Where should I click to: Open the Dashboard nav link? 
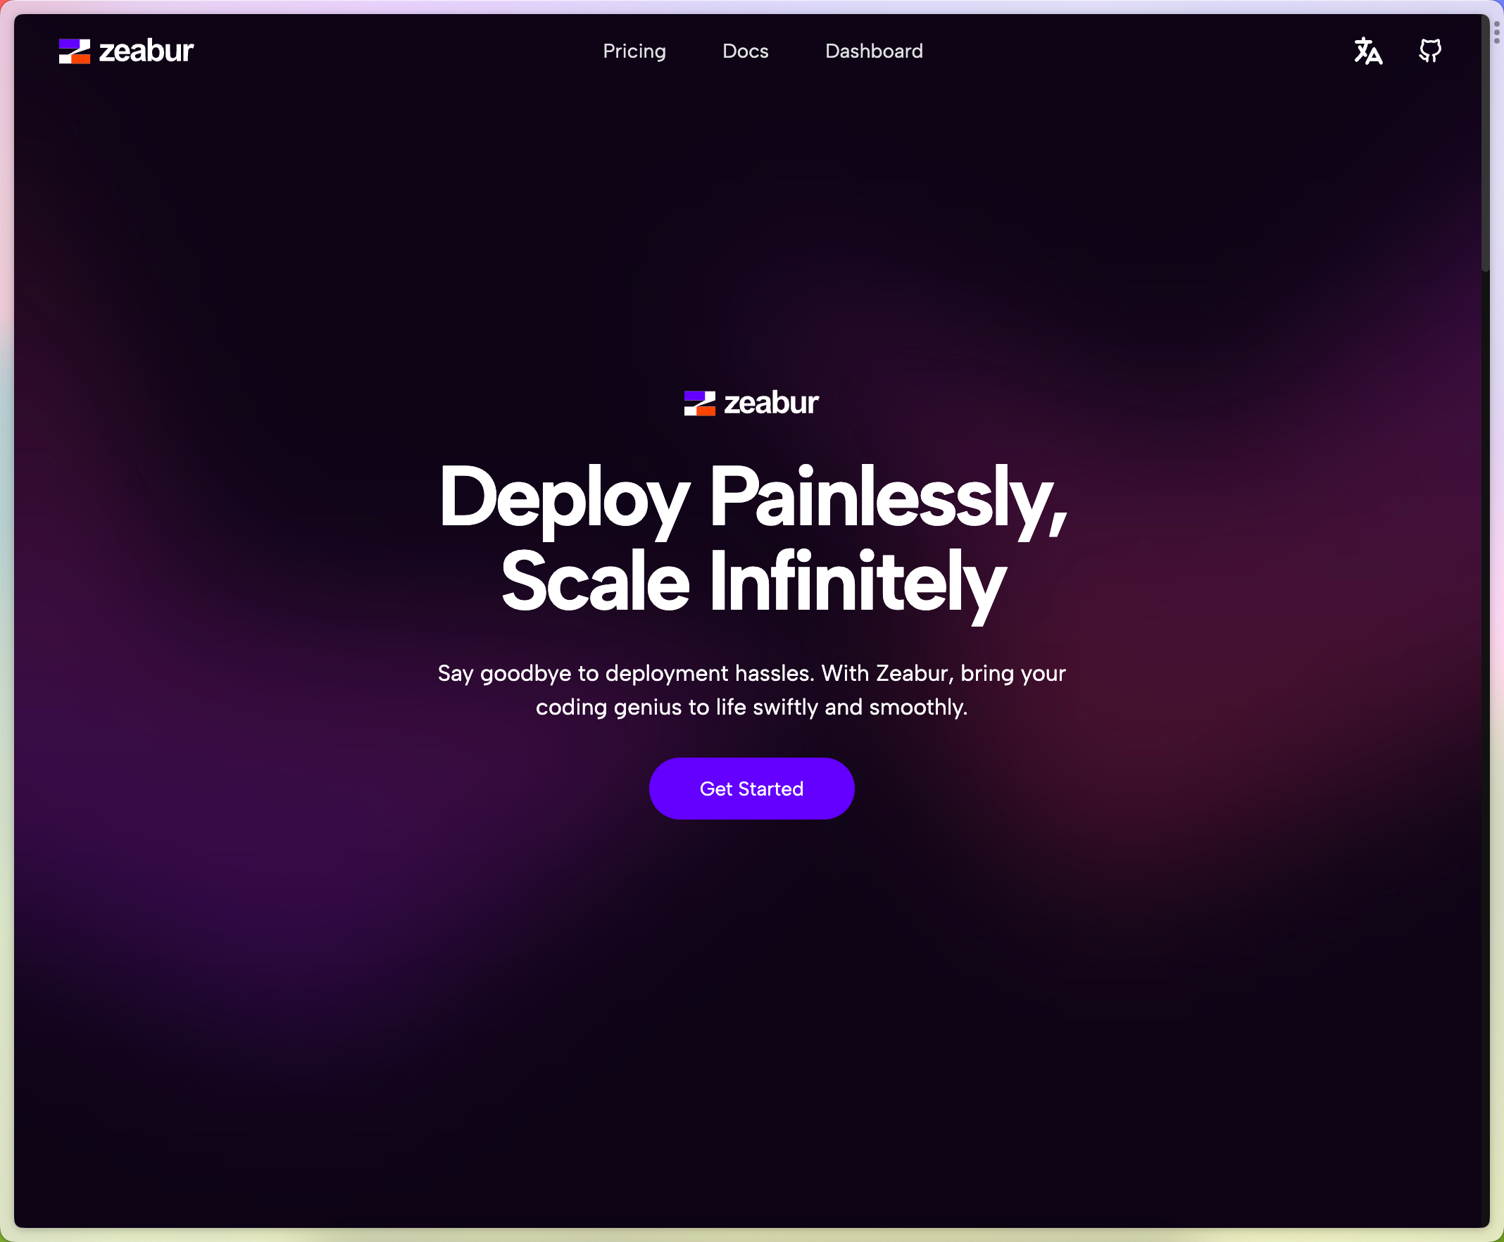[874, 51]
